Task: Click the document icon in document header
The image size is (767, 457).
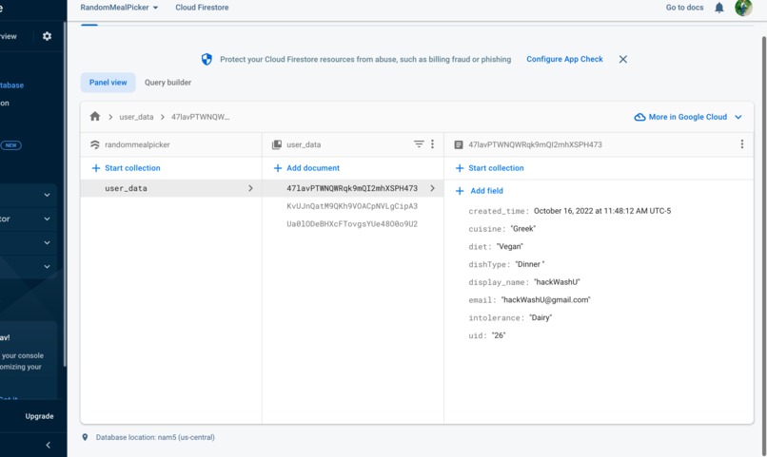Action: coord(459,144)
